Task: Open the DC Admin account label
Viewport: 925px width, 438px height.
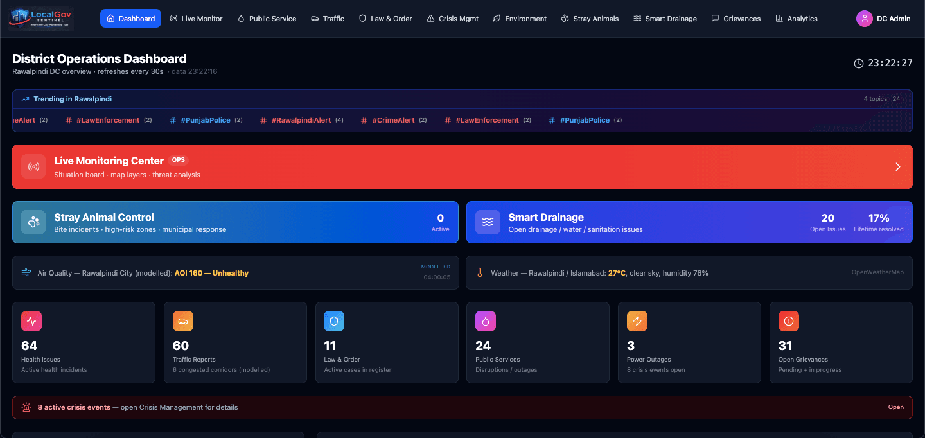Action: click(x=894, y=19)
